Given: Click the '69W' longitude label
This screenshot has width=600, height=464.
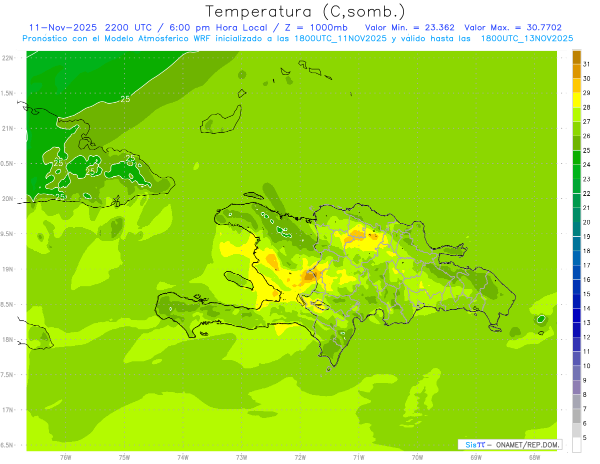Looking at the screenshot, I should click(476, 457).
